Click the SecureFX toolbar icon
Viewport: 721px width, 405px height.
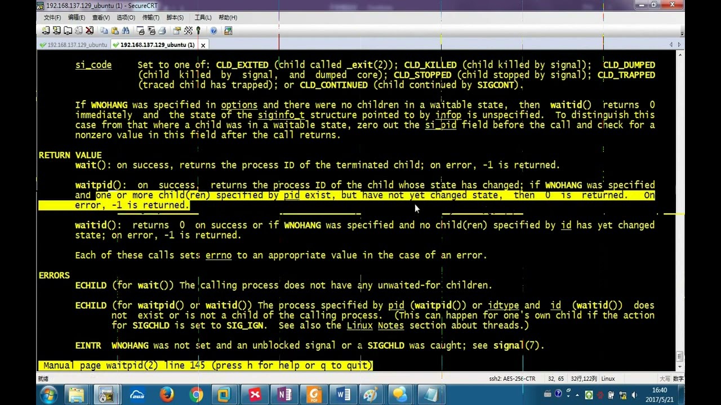(228, 31)
